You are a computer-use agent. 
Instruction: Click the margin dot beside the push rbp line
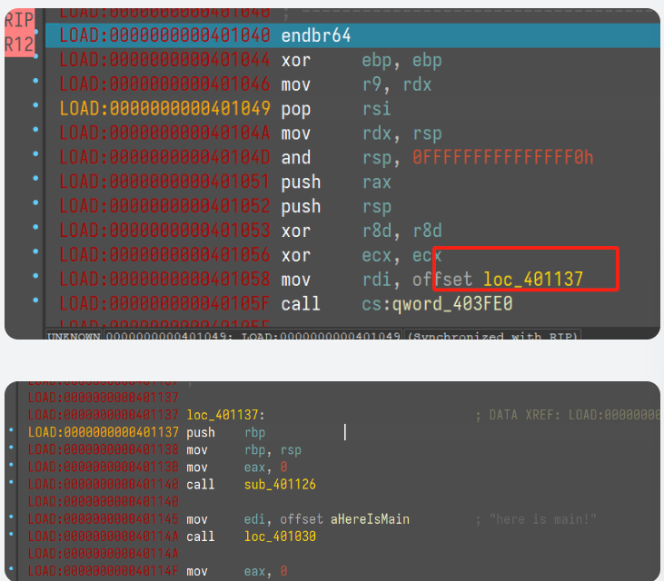pyautogui.click(x=11, y=432)
